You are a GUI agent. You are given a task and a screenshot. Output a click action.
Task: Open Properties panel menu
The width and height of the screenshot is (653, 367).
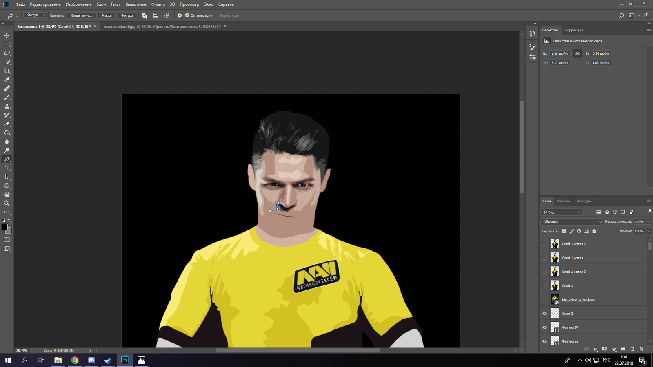point(649,30)
